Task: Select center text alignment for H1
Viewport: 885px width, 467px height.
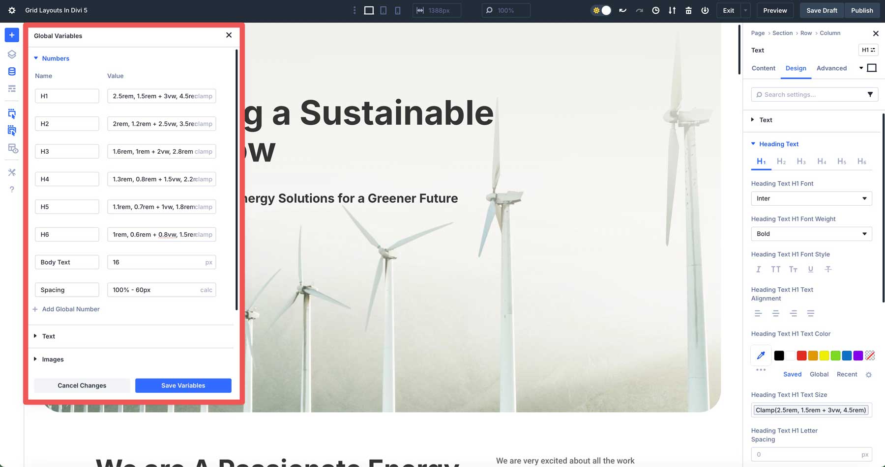Action: click(x=775, y=313)
